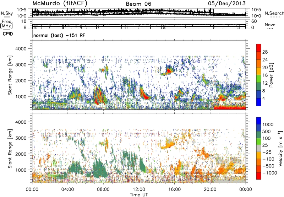Click the Beam 06 heading
Screen dimensions: 284x197
(x=138, y=4)
